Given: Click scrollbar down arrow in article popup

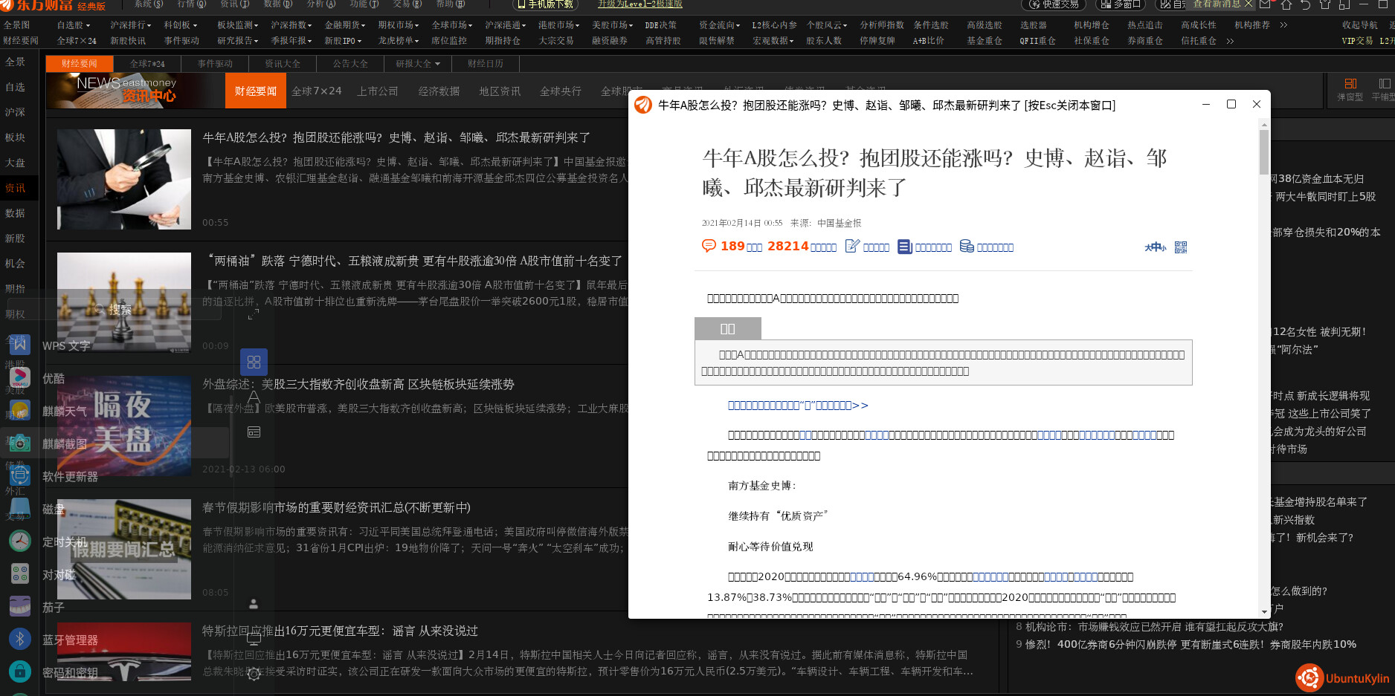Looking at the screenshot, I should pos(1264,613).
